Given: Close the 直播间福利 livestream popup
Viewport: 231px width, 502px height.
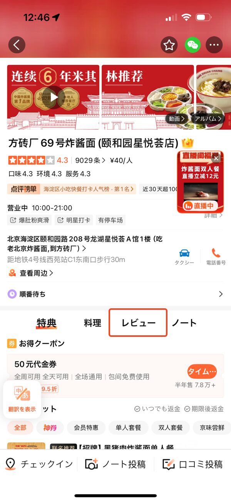Looking at the screenshot, I should click(216, 158).
